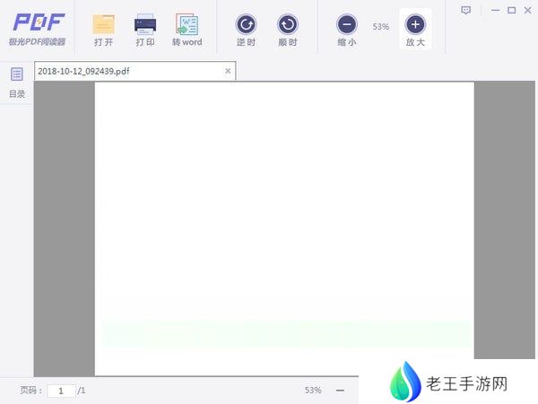The height and width of the screenshot is (404, 538).
Task: Close the 2018-10-12_092439.pdf tab
Action: 228,71
